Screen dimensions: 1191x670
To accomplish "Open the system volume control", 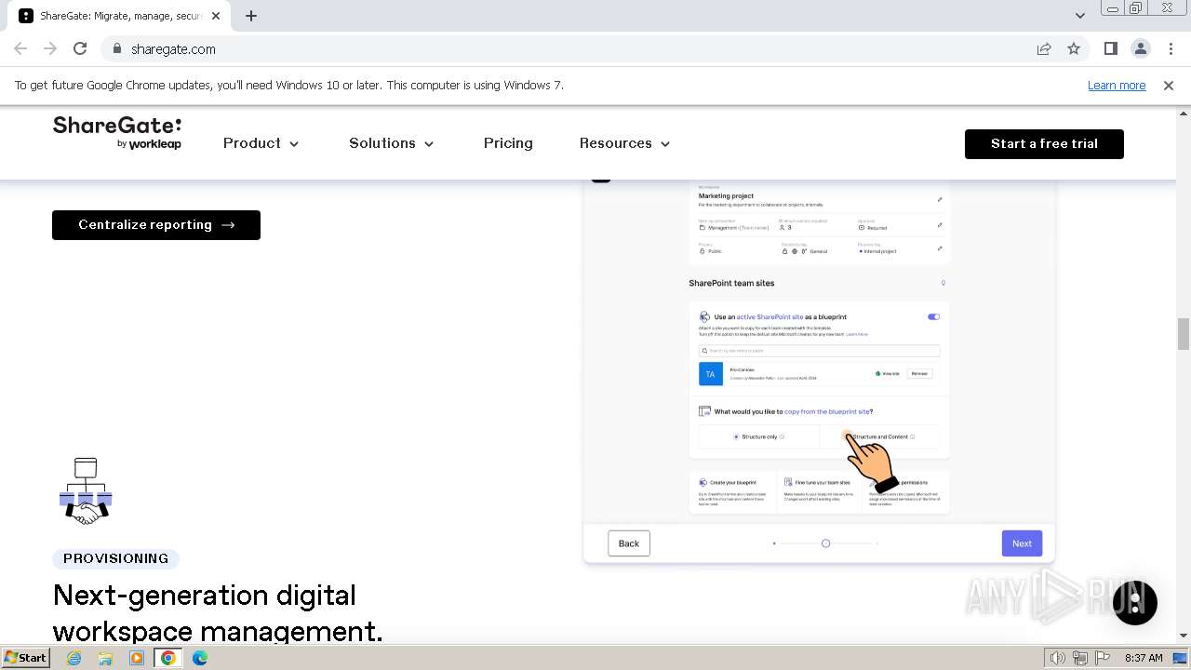I will coord(1058,658).
